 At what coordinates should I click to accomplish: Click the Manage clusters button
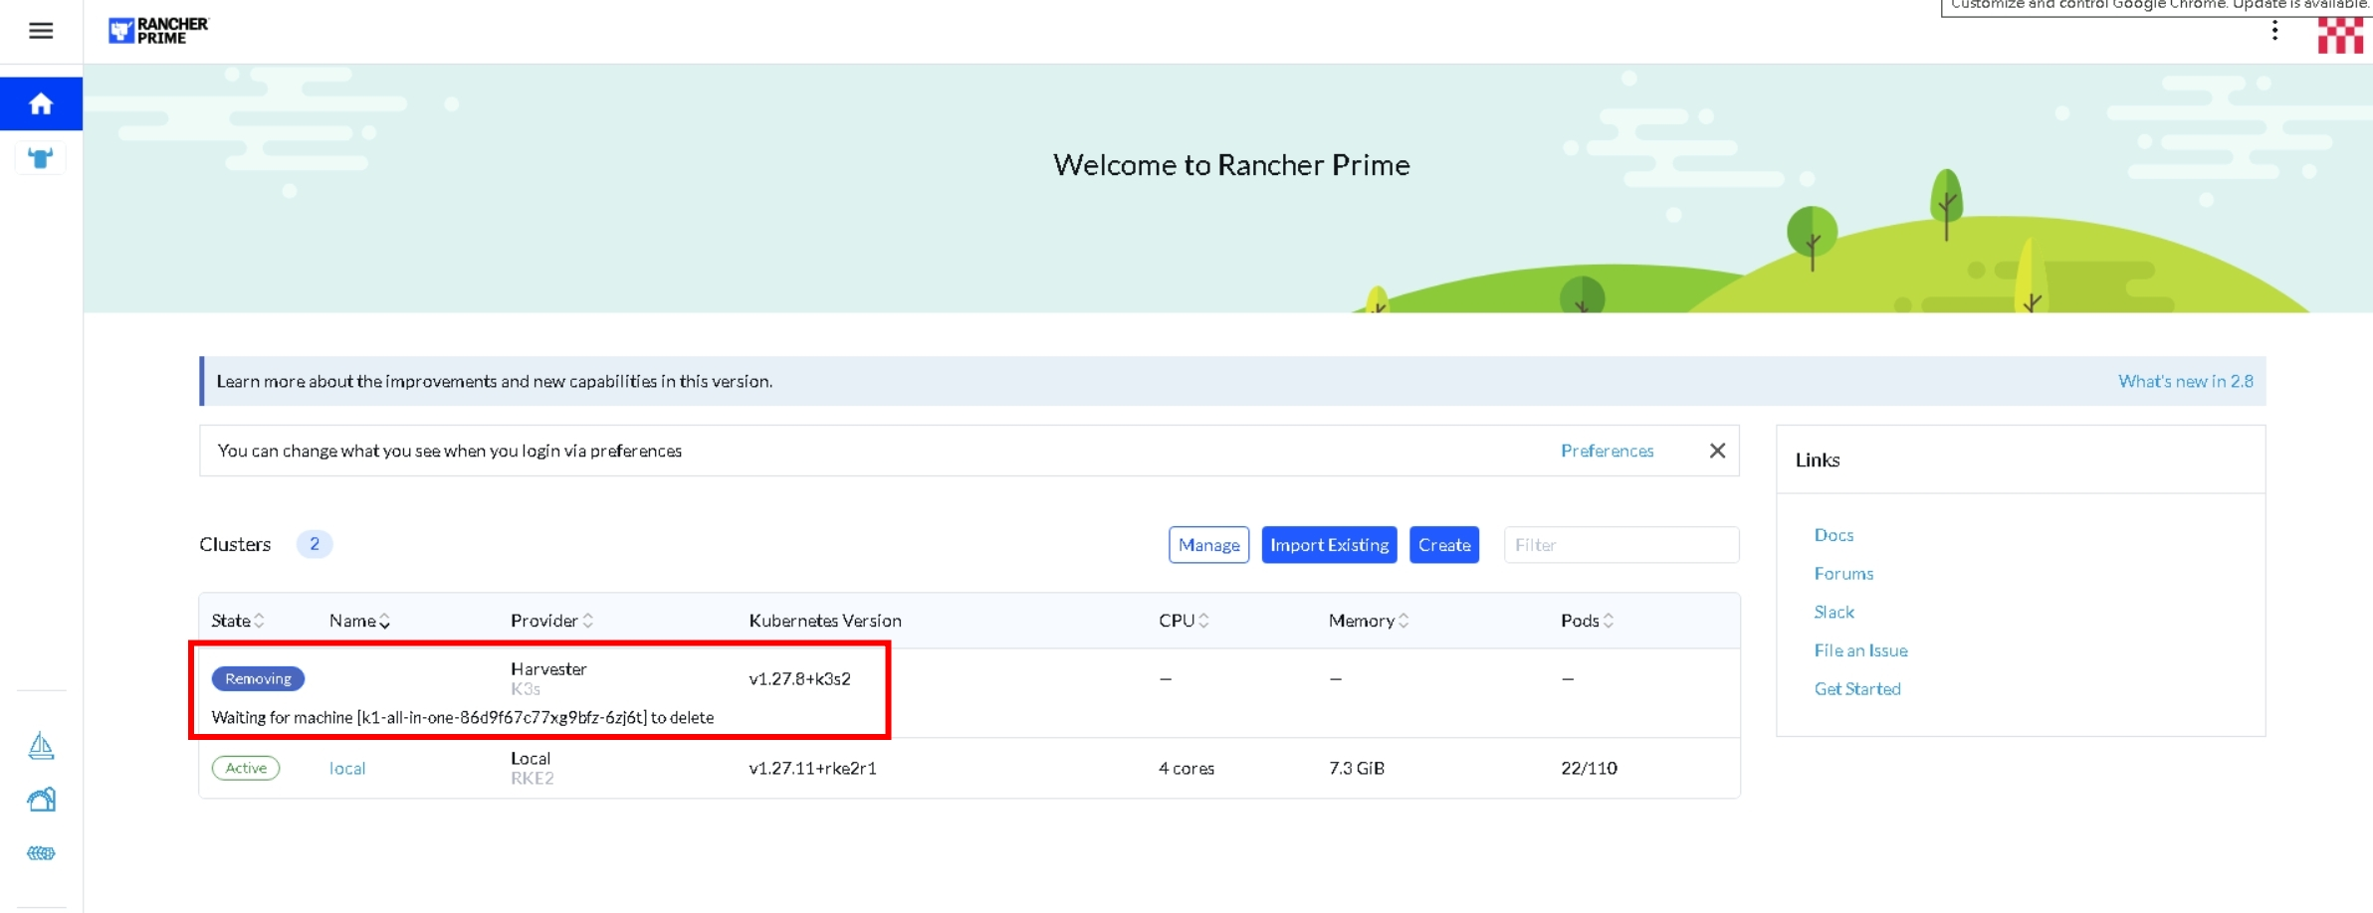click(1208, 545)
